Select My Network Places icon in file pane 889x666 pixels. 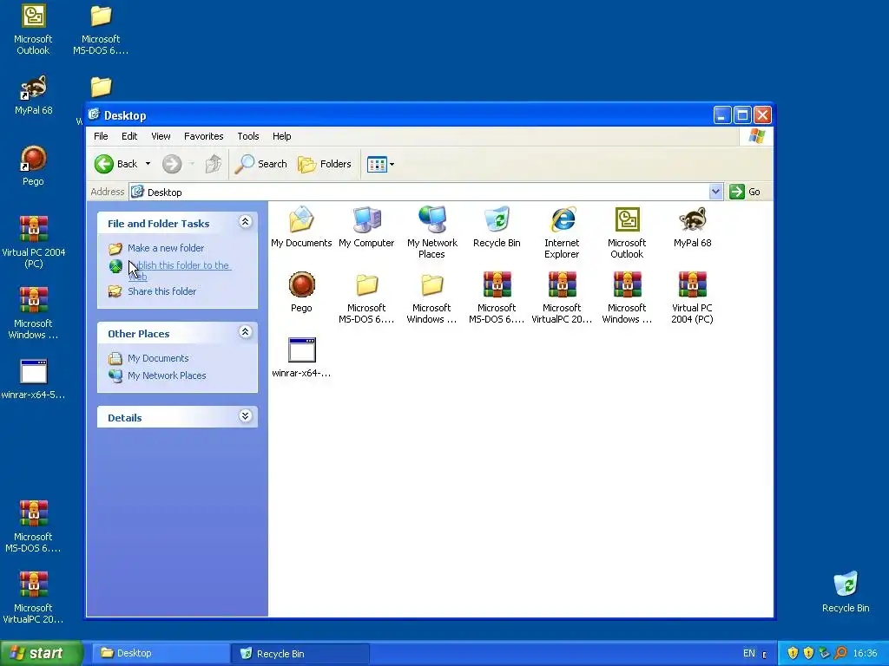click(x=431, y=232)
